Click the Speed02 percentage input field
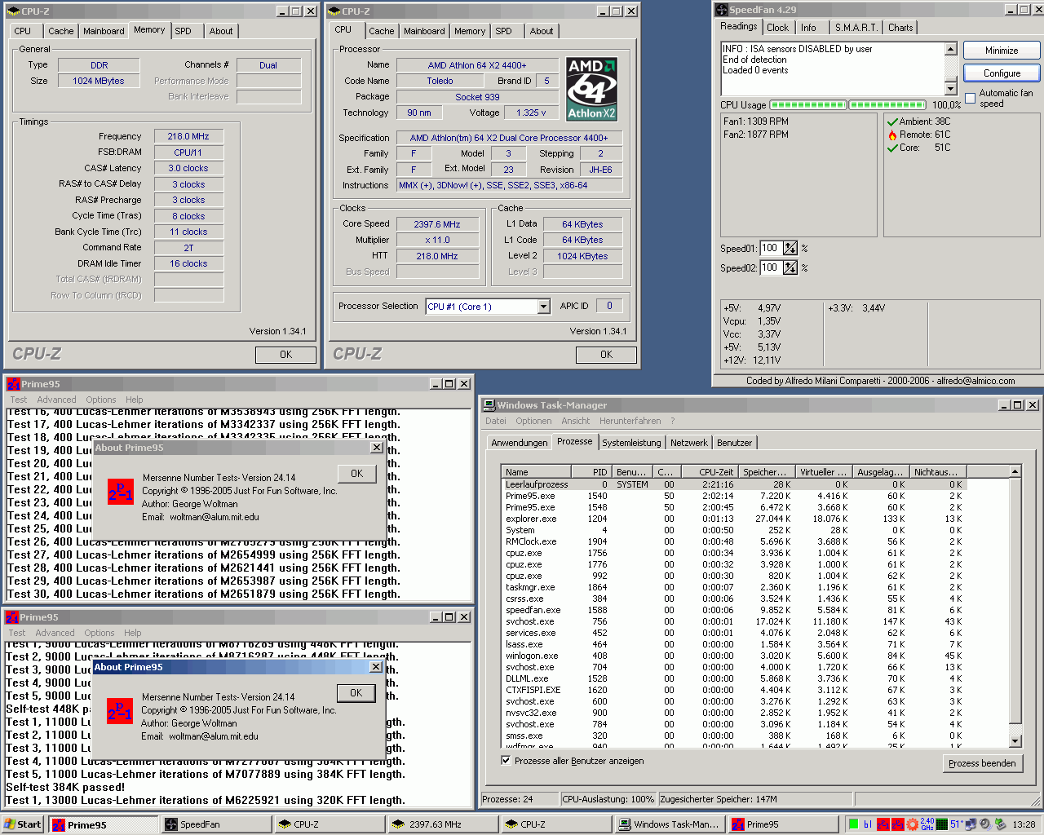 (x=770, y=267)
